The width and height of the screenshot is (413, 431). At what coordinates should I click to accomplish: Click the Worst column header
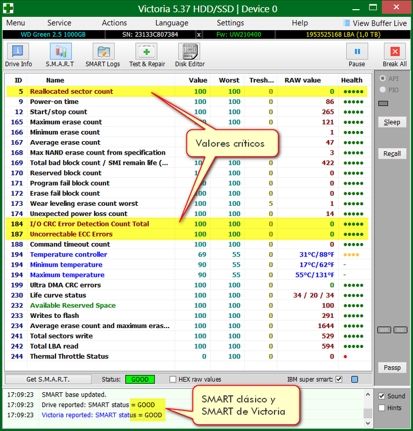(229, 80)
